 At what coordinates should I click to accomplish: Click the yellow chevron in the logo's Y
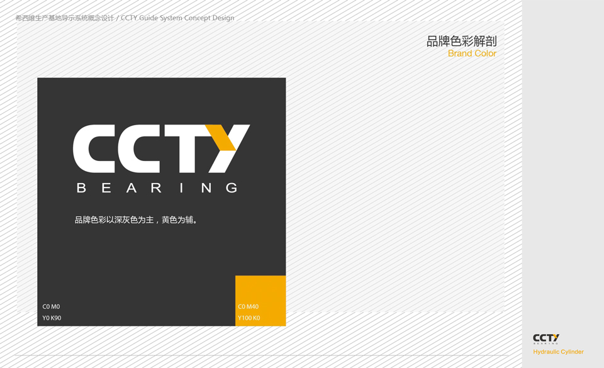click(x=221, y=137)
